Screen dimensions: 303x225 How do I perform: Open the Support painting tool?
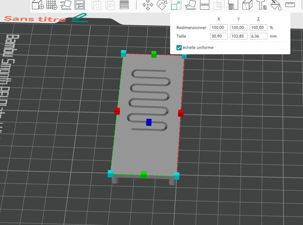pyautogui.click(x=233, y=4)
